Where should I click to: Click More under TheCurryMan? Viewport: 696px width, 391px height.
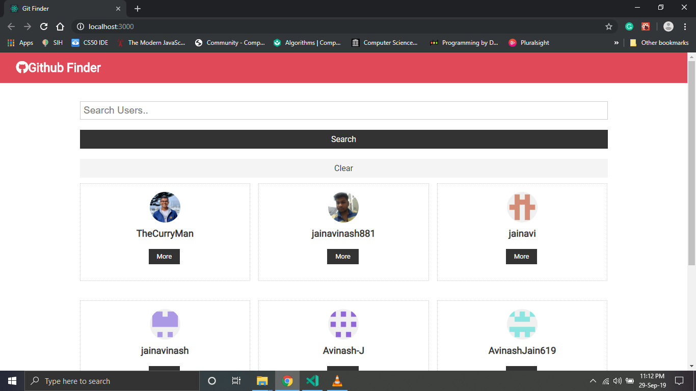pos(164,256)
